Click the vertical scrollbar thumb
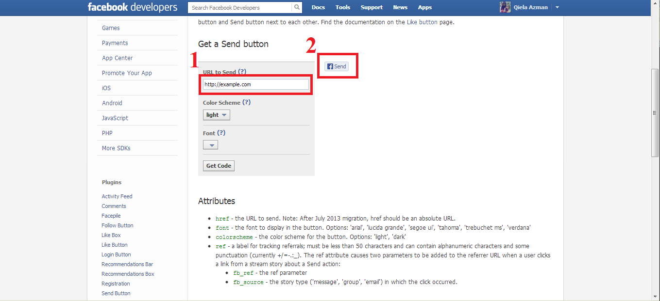This screenshot has height=301, width=660. click(655, 113)
